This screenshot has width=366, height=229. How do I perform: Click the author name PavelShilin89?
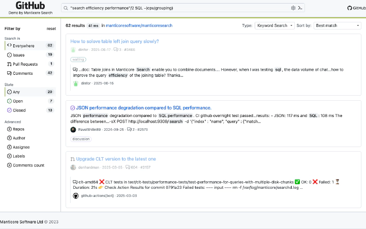tap(89, 129)
